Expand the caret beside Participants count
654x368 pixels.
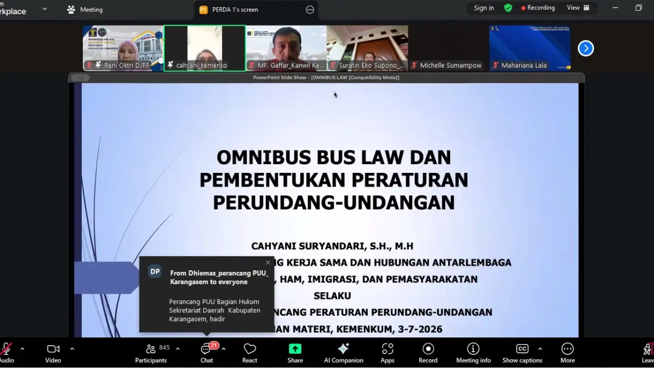click(x=178, y=349)
